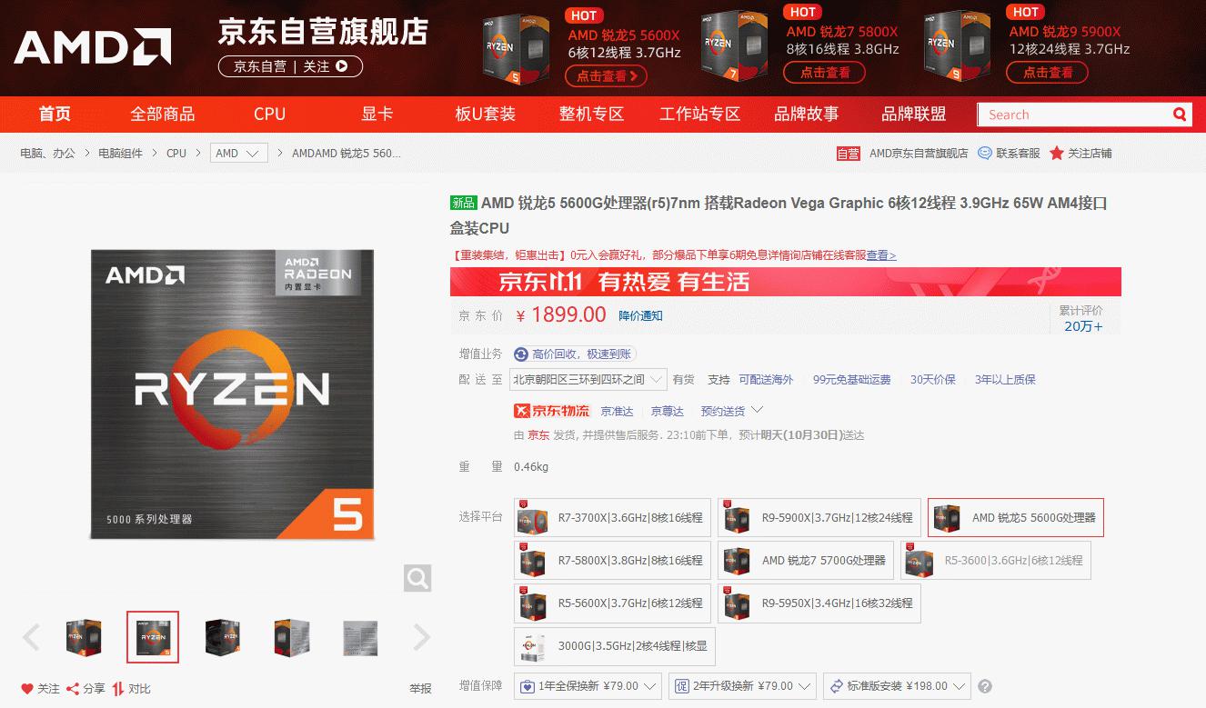Click 降价通知 price alert link
The width and height of the screenshot is (1206, 708).
pos(641,316)
